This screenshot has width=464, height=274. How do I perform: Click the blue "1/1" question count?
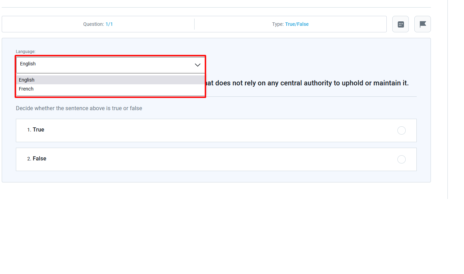coord(109,24)
